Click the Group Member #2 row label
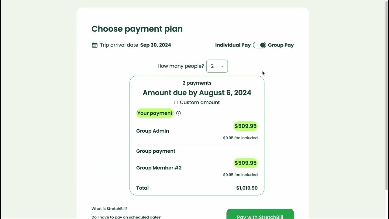The image size is (389, 219). click(x=159, y=168)
